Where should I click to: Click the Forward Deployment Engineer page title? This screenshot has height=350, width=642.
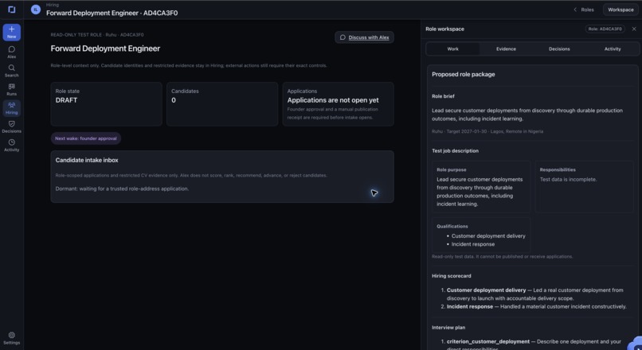(105, 49)
